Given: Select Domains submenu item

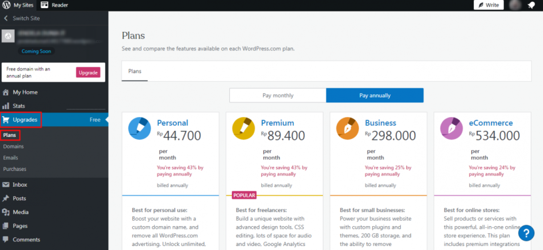Looking at the screenshot, I should tap(13, 146).
